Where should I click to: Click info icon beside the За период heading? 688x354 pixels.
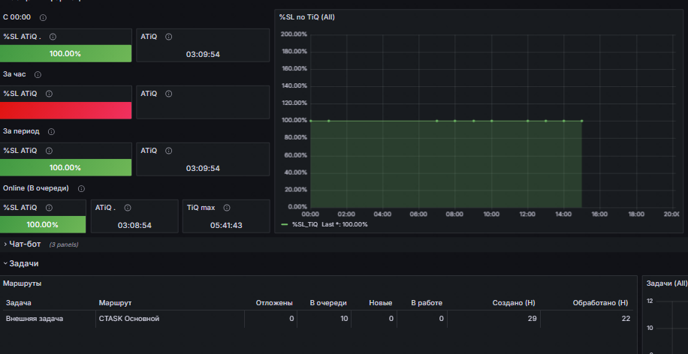51,131
